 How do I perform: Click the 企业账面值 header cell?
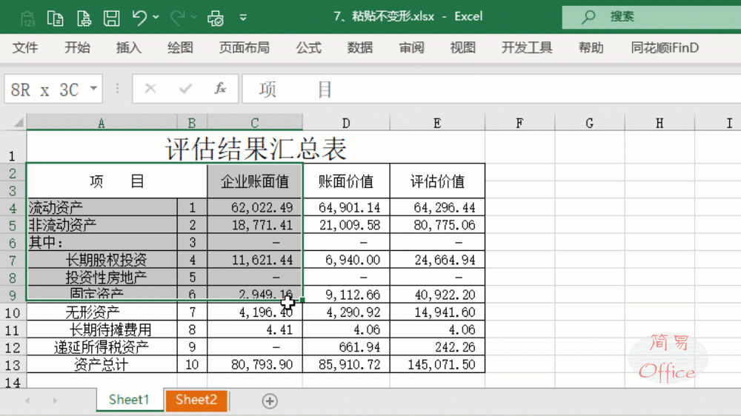click(x=255, y=181)
